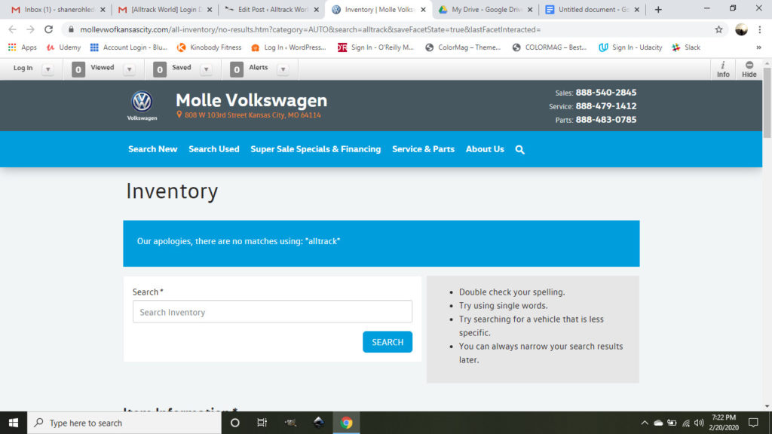The image size is (772, 434).
Task: Click the site search magnifier icon
Action: pos(520,150)
